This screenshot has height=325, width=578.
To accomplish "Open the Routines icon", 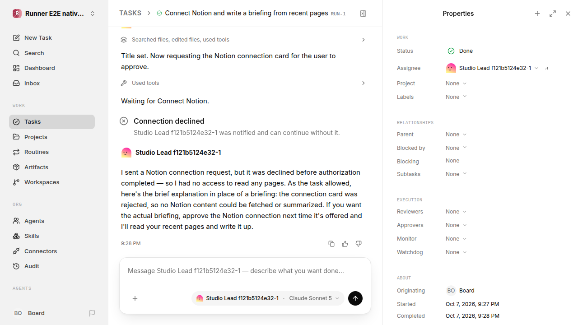I will (16, 152).
